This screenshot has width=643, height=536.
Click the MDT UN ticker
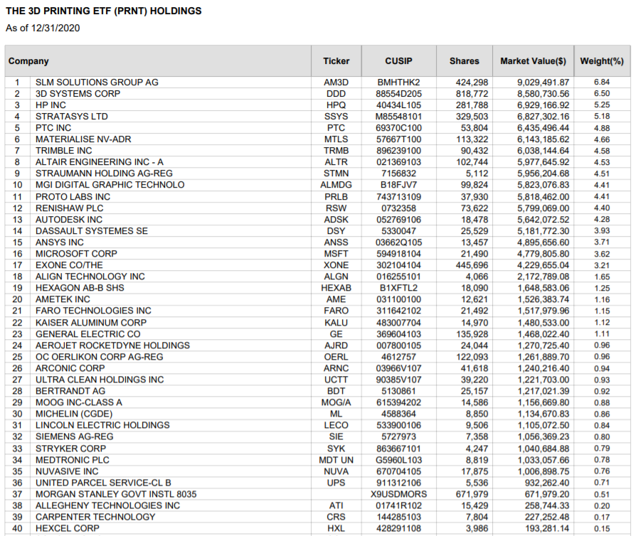336,460
